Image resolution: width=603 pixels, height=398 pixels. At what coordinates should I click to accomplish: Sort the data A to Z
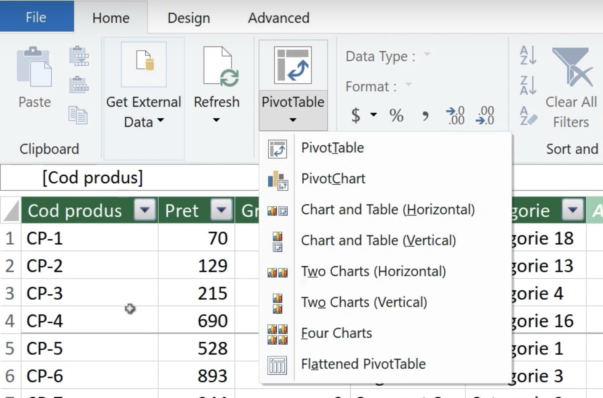coord(527,55)
